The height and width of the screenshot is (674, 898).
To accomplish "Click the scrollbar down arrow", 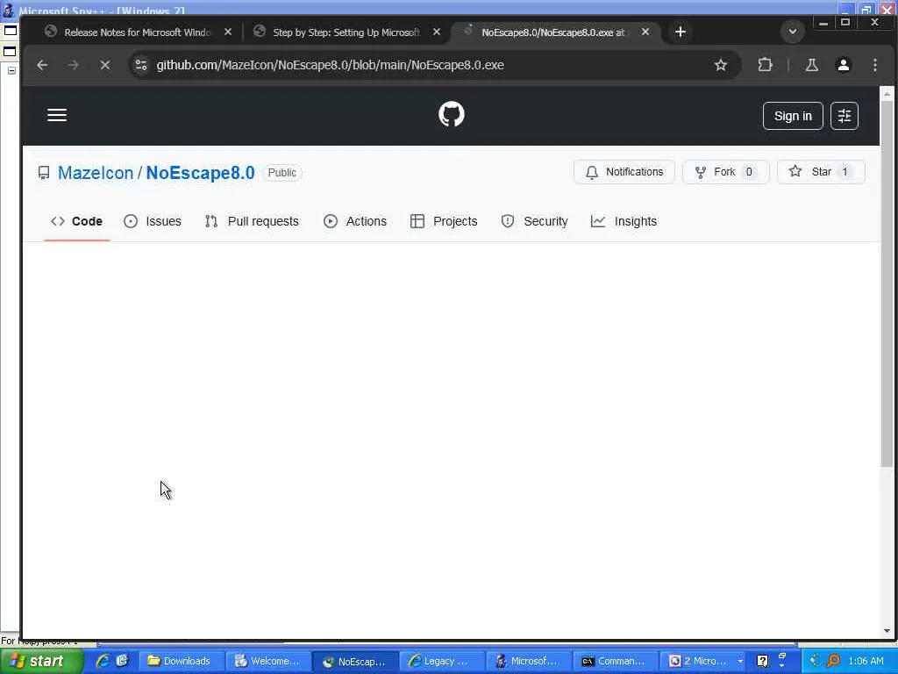I will coord(887,630).
